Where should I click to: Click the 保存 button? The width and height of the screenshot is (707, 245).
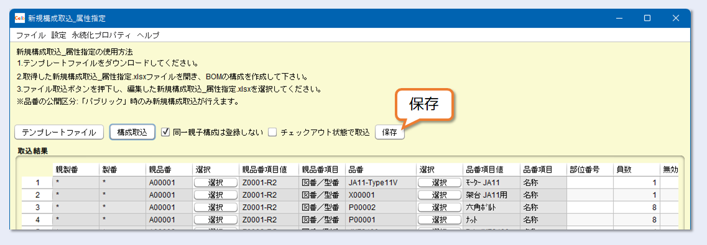pos(390,132)
